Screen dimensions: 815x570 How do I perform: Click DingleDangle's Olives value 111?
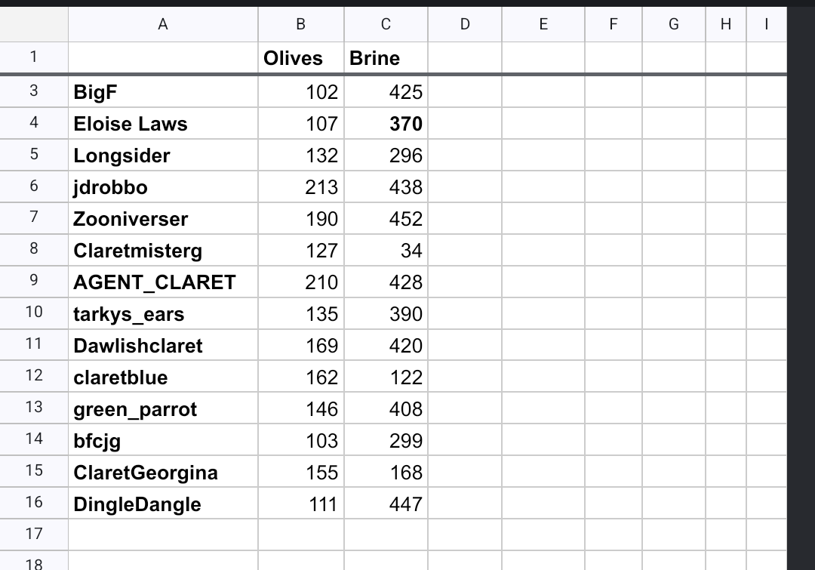point(301,504)
